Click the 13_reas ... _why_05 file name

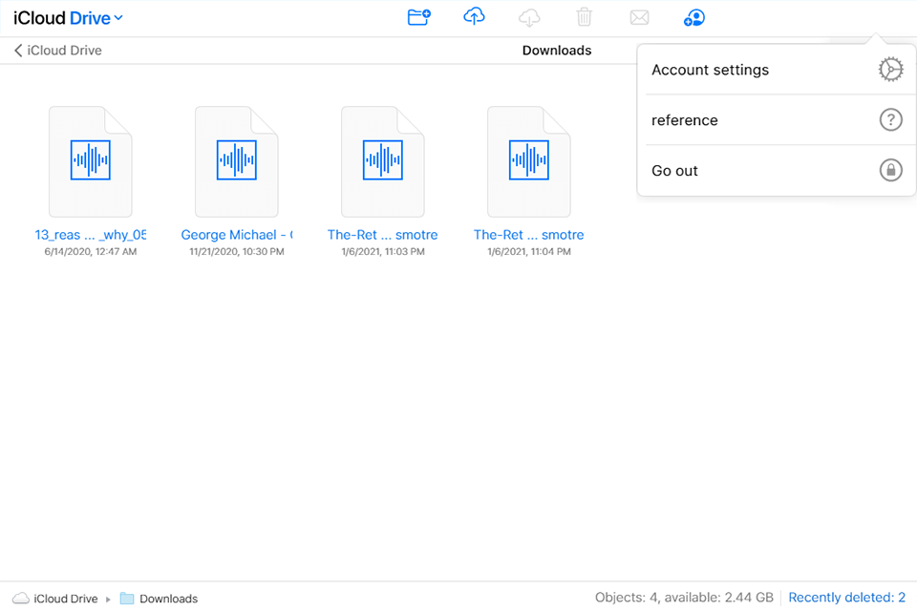coord(91,235)
